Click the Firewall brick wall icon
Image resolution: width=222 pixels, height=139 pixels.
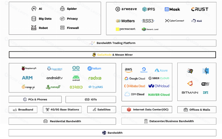(62, 28)
